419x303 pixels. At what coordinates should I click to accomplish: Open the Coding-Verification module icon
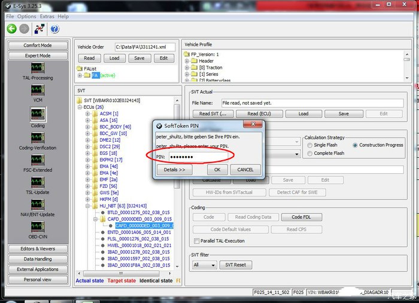point(38,138)
